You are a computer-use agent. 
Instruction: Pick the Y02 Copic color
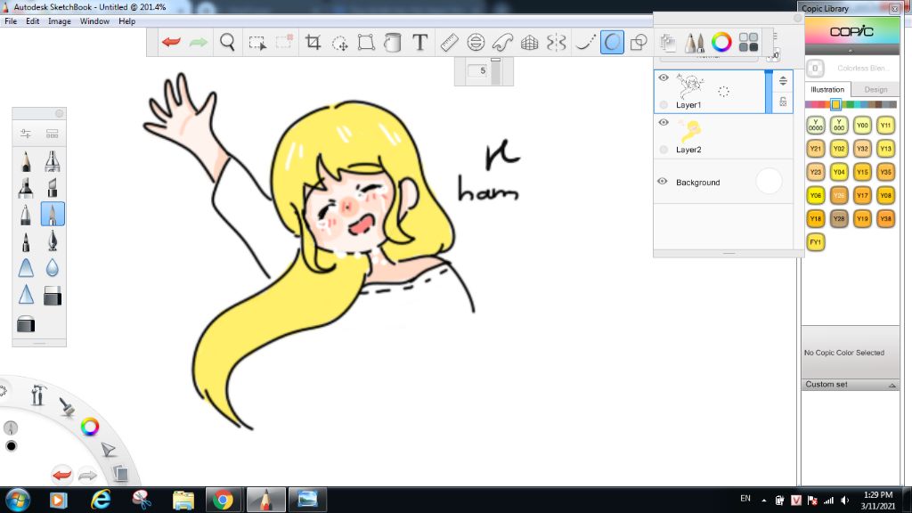839,149
